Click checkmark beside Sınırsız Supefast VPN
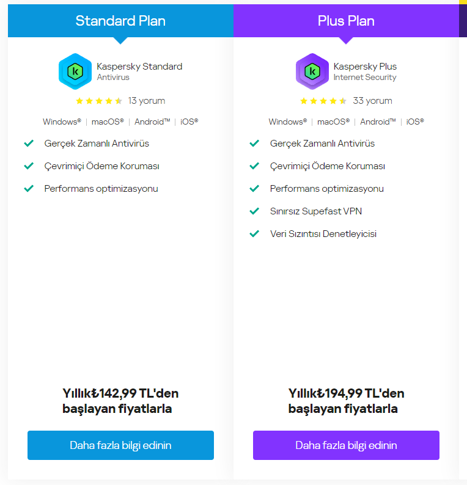The image size is (467, 485). (x=254, y=211)
